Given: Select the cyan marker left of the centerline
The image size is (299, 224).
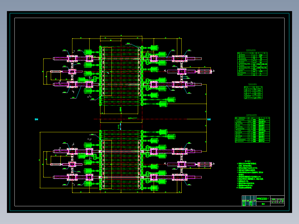Looking at the screenshot, I should pyautogui.click(x=36, y=119).
